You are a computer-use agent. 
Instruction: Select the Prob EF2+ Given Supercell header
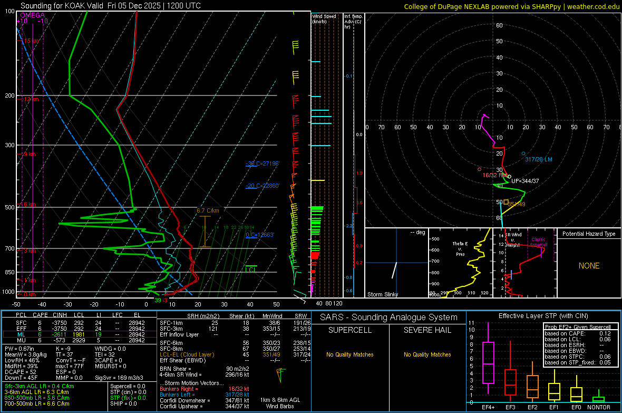pos(578,327)
